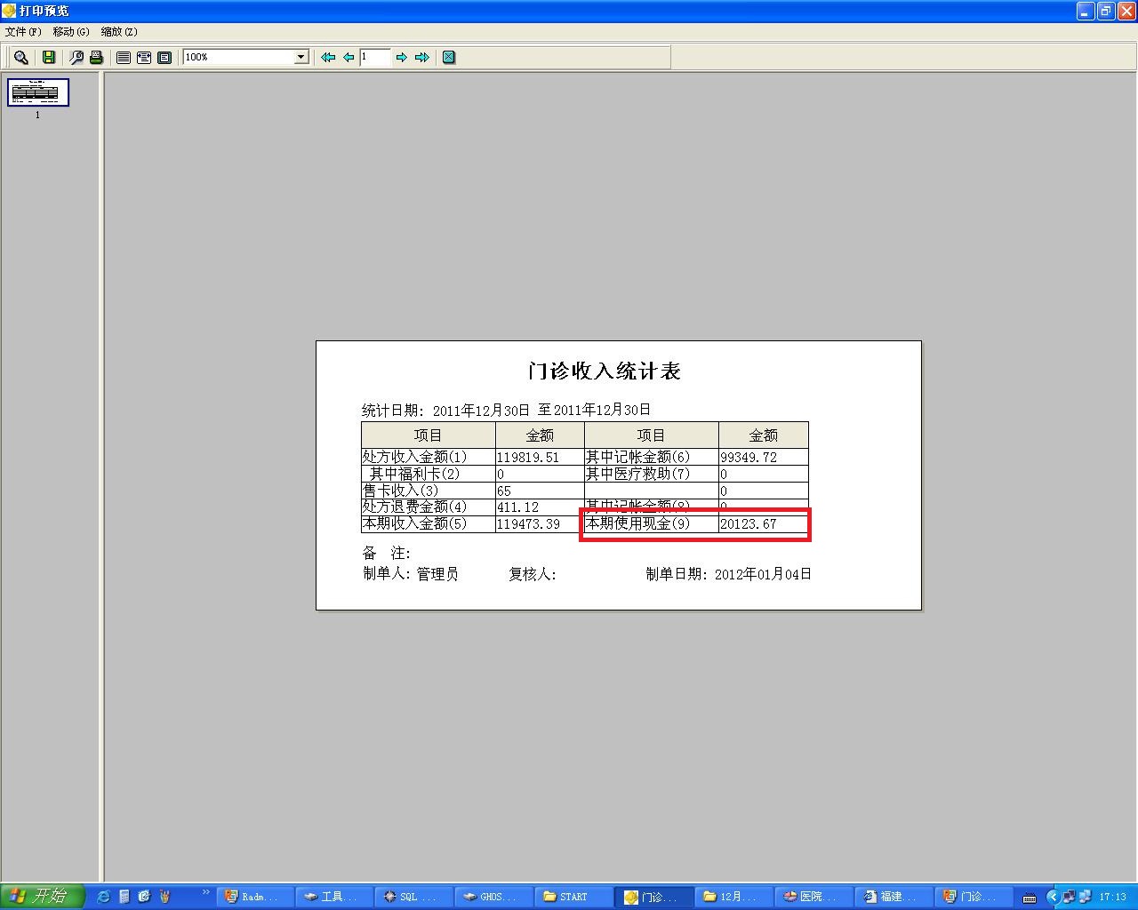Screen dimensions: 1138x910
Task: Click the magnifier-with-wrench toolbar icon
Action: pos(76,57)
